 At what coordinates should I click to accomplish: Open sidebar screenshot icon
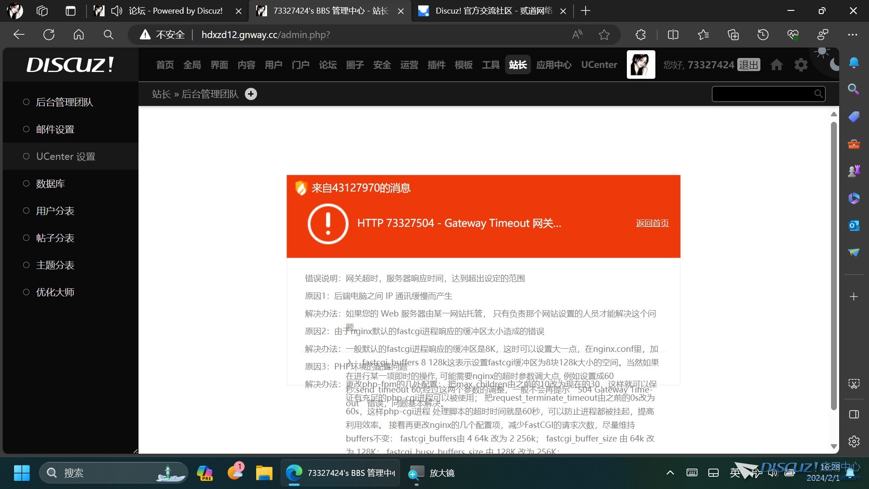pos(854,384)
